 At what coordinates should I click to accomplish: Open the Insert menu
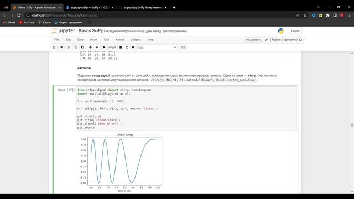coord(93,40)
